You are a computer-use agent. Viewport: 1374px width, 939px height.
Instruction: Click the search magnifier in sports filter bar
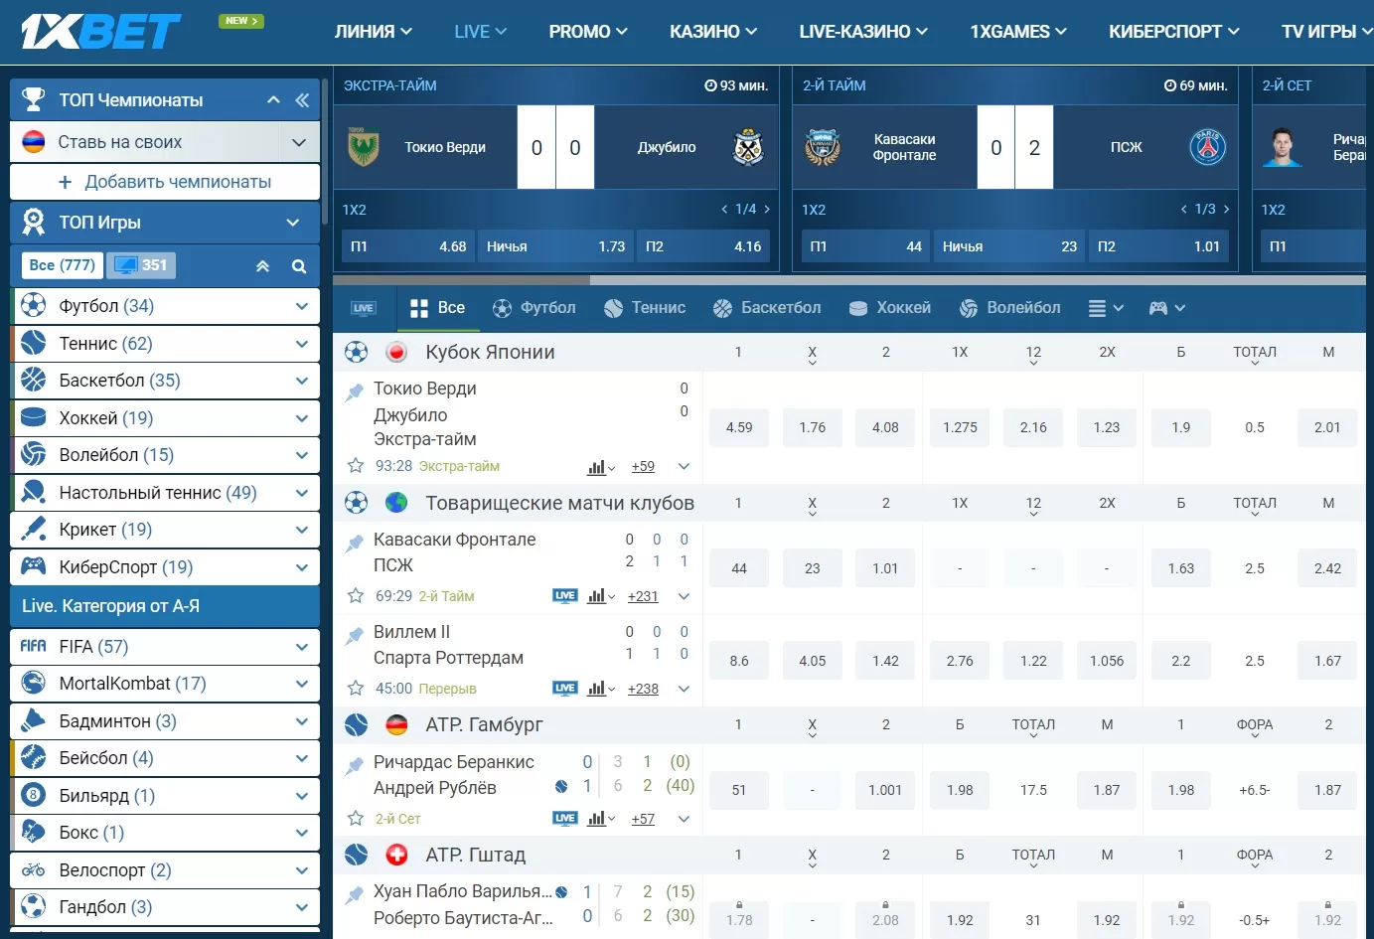(299, 266)
